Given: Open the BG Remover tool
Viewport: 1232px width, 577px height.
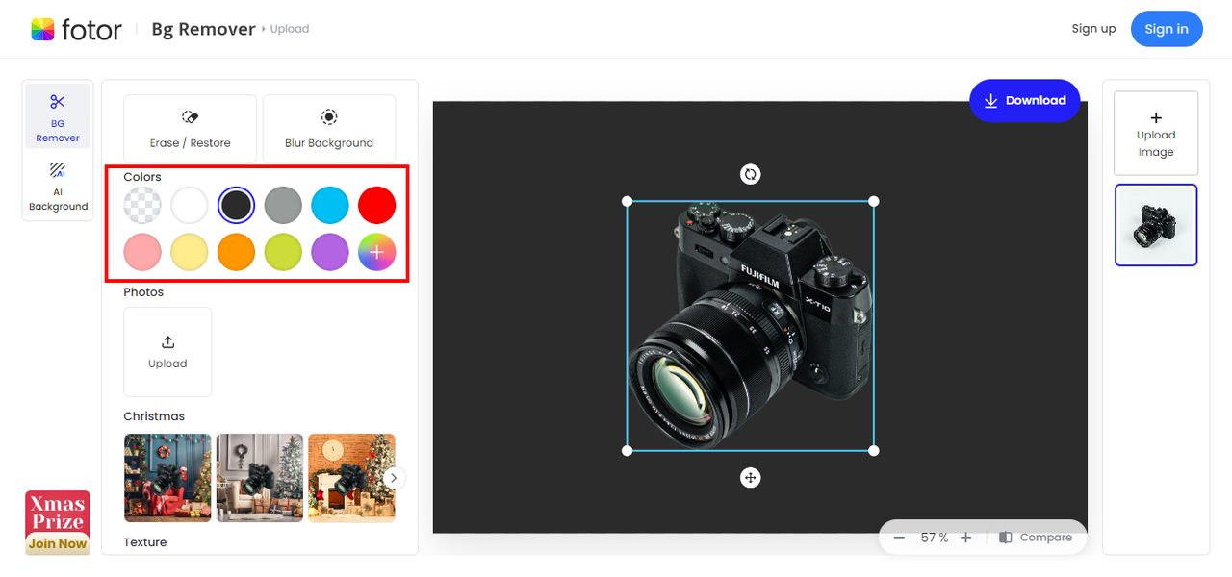Looking at the screenshot, I should (58, 116).
